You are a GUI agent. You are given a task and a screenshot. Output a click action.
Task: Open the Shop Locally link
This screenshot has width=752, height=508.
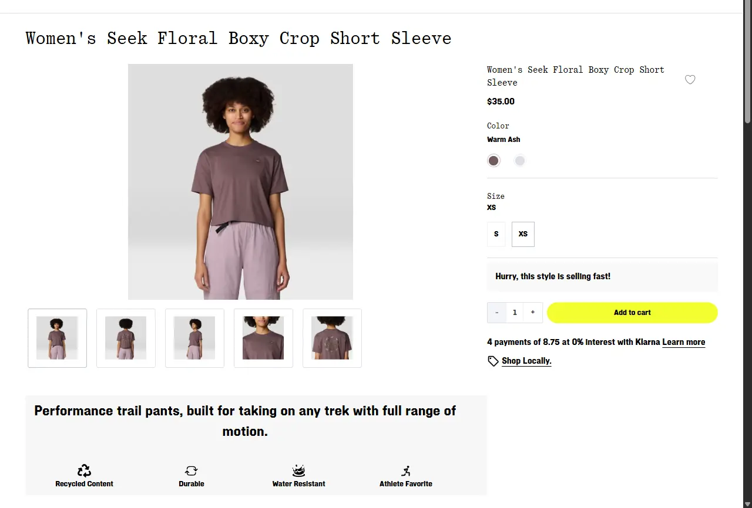tap(526, 361)
